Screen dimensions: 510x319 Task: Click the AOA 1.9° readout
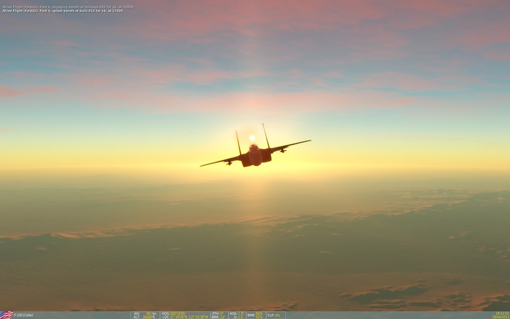237,313
